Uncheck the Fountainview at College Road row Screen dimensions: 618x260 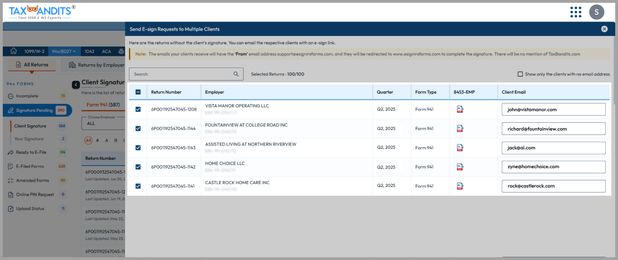coord(138,128)
